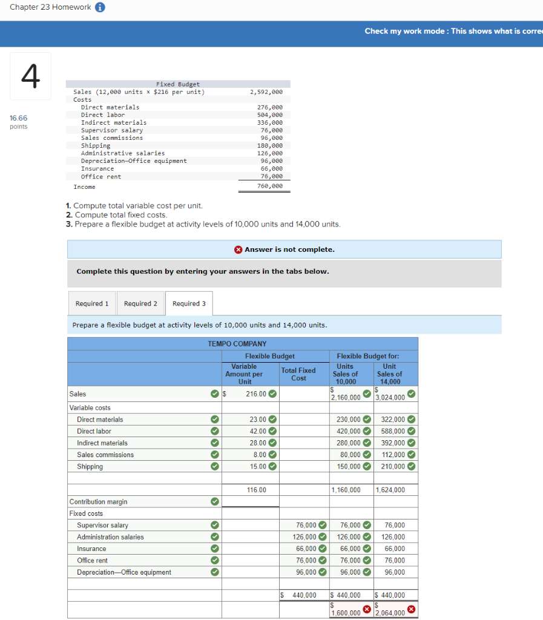The width and height of the screenshot is (543, 620).
Task: Select the Required 3 tab
Action: [189, 303]
